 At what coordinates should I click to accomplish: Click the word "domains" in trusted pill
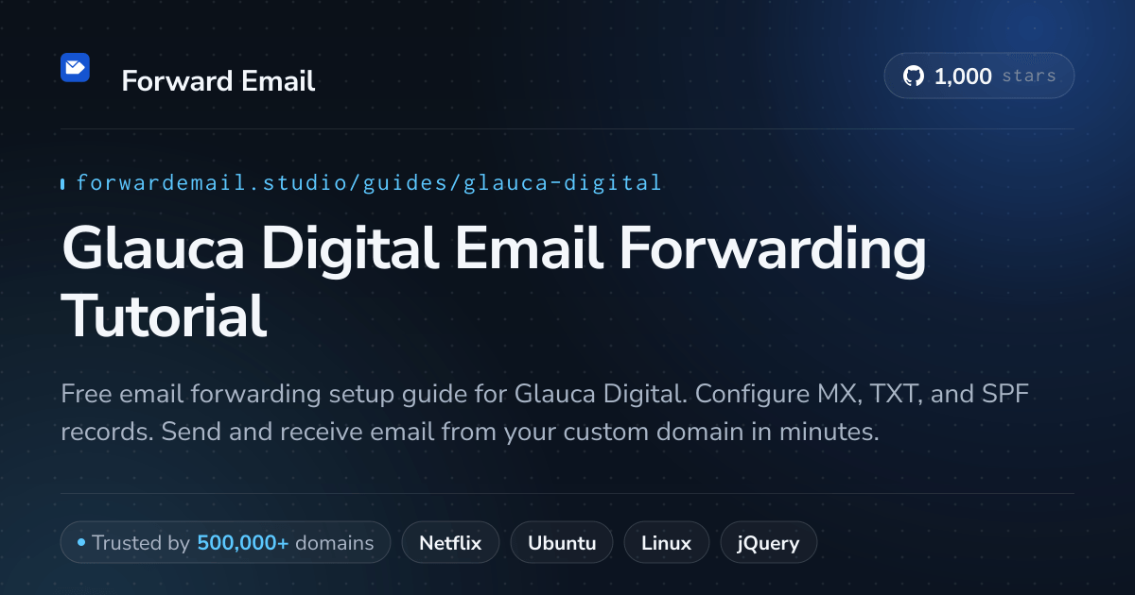(x=335, y=543)
